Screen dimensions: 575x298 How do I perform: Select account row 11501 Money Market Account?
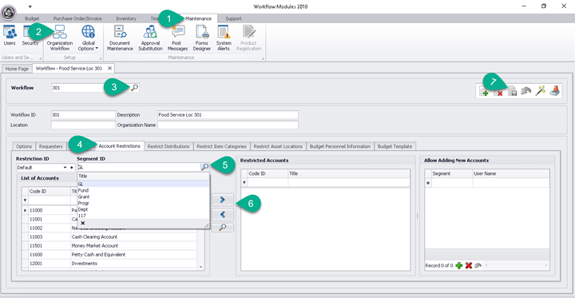[109, 246]
